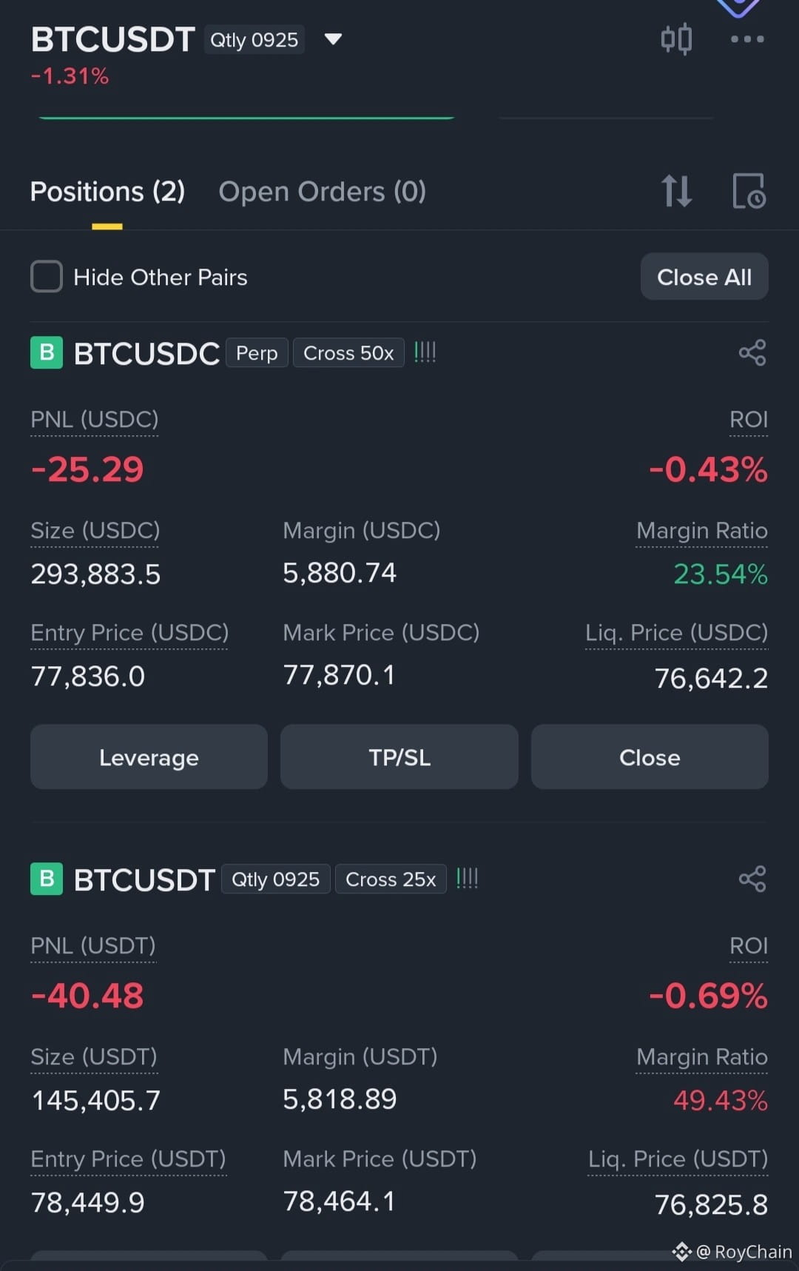
Task: Share the BTCUSDT Qtly 0925 position
Action: [x=752, y=879]
